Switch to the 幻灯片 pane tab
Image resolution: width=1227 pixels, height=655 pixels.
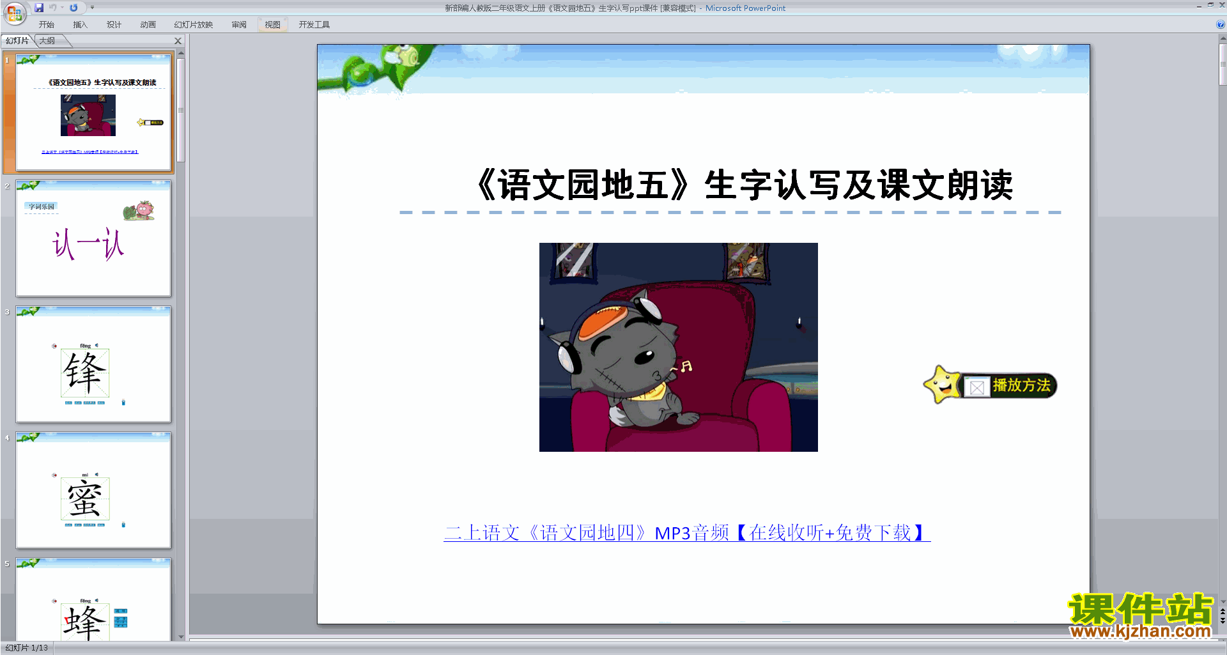[x=17, y=41]
